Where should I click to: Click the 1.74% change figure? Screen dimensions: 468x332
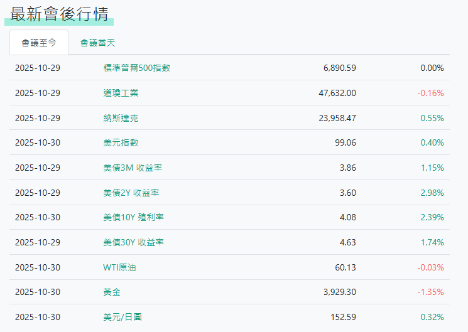pos(432,242)
